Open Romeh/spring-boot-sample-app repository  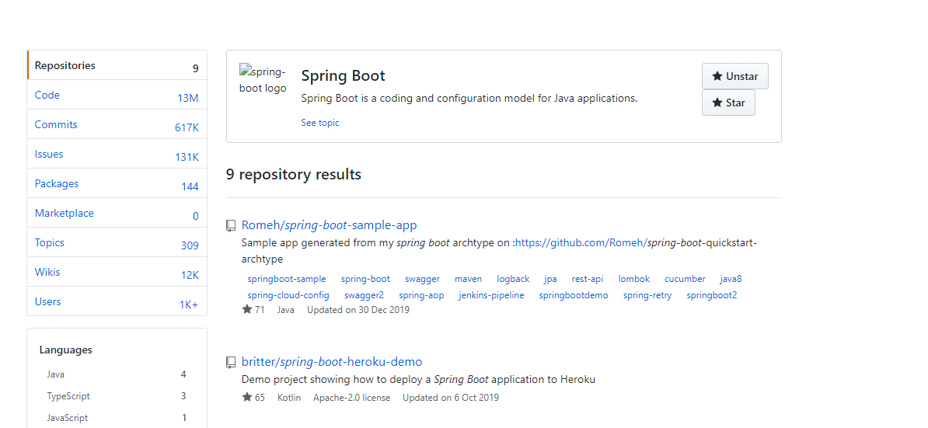click(x=329, y=225)
